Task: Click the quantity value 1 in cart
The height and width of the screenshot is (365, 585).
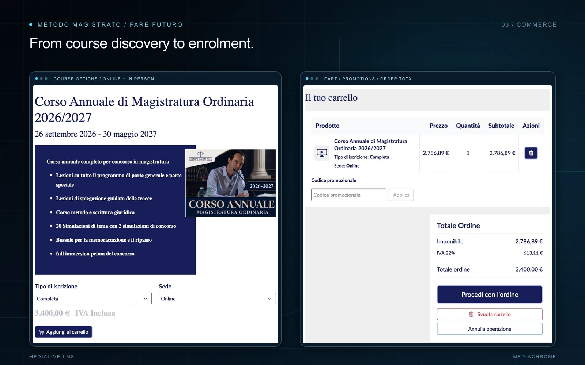Action: click(468, 153)
